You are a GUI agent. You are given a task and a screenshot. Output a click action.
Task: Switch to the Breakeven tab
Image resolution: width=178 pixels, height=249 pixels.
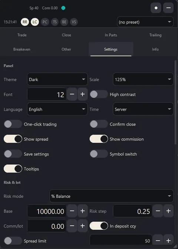tap(22, 49)
